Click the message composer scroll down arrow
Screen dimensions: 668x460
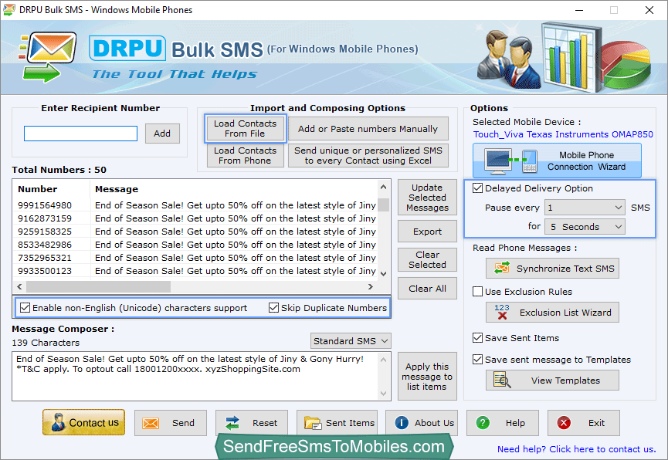(x=383, y=393)
